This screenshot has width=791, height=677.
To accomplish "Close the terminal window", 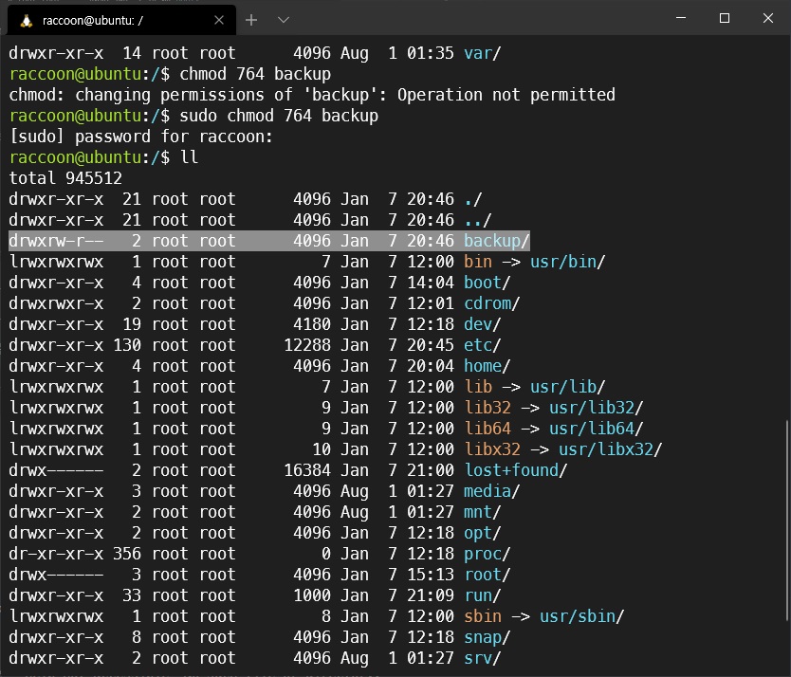I will click(768, 18).
